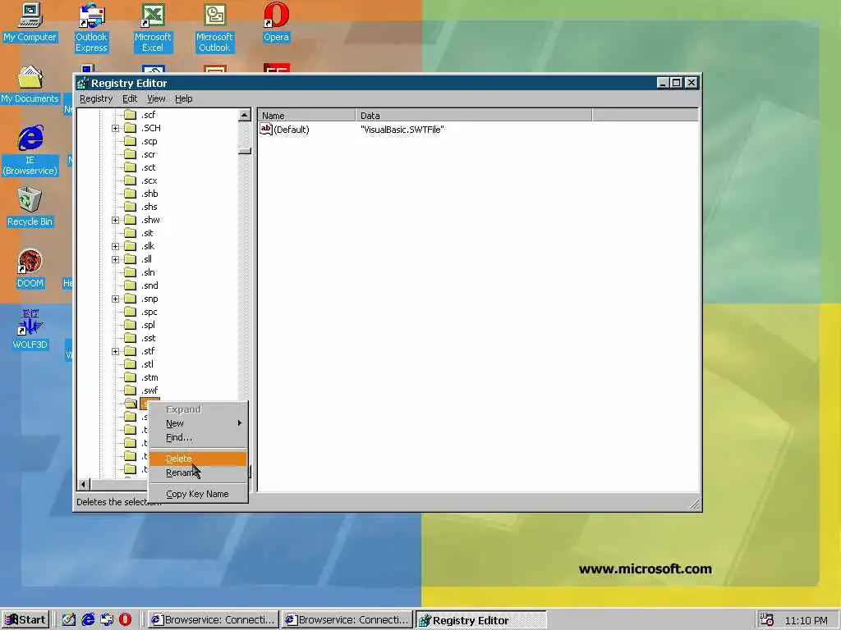Click the taskbar clock showing 11:10 PM
The image size is (841, 630).
coord(807,620)
